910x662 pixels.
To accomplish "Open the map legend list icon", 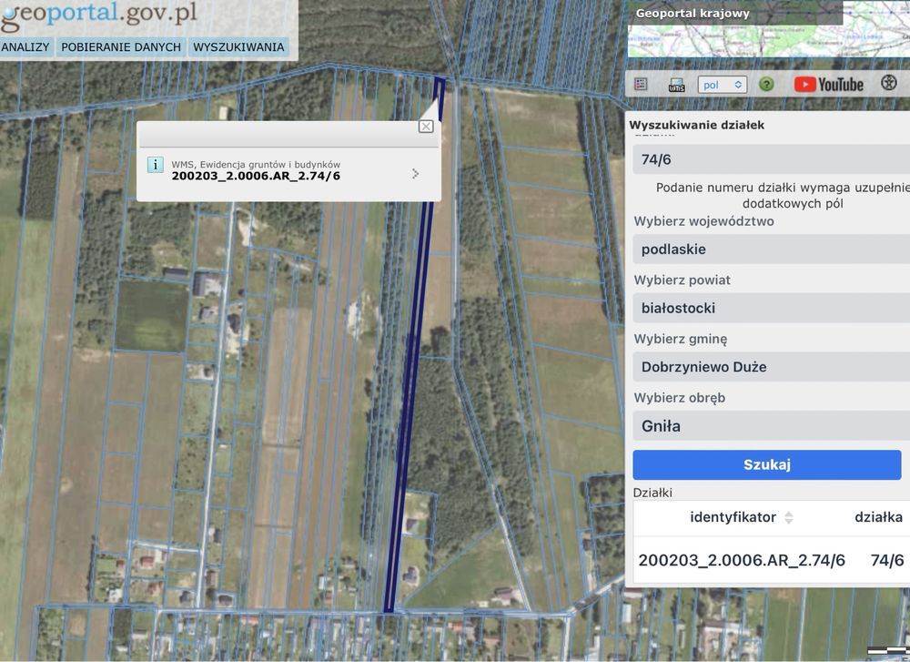I will (641, 84).
